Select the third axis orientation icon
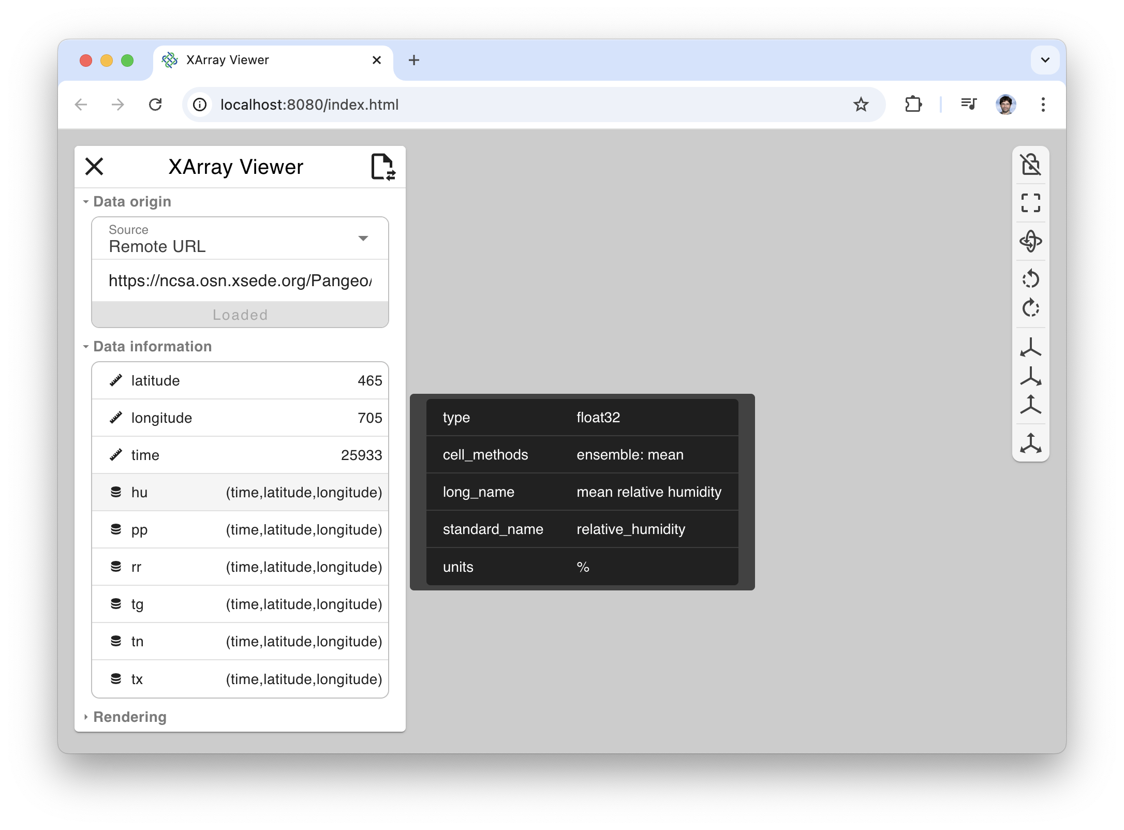Screen dimensions: 1124x830 pyautogui.click(x=1030, y=405)
